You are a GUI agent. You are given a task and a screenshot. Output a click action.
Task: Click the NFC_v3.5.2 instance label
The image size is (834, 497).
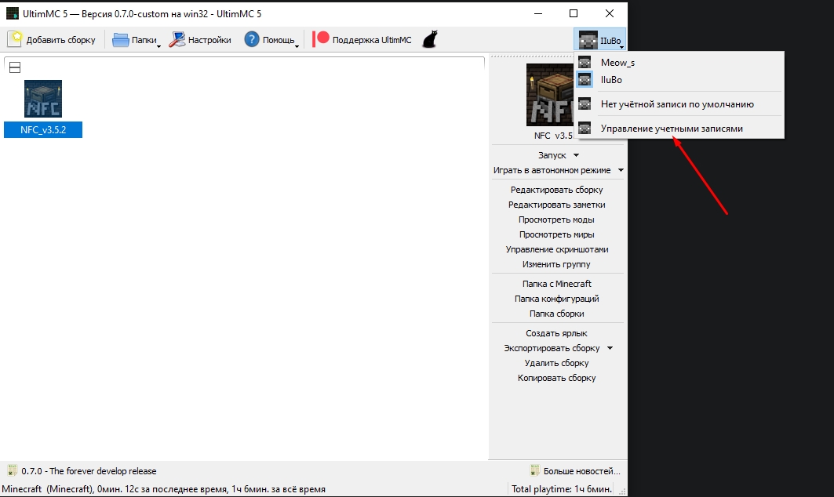[x=43, y=129]
